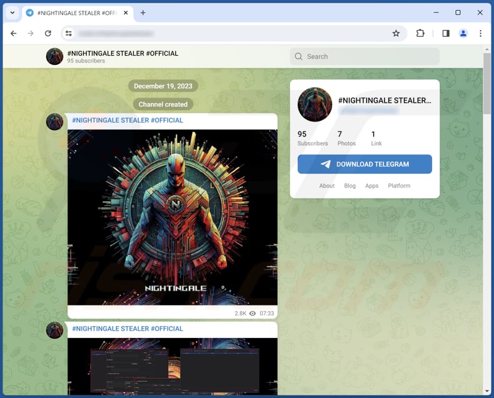Open the About link
Viewport: 494px width, 398px height.
coord(326,186)
